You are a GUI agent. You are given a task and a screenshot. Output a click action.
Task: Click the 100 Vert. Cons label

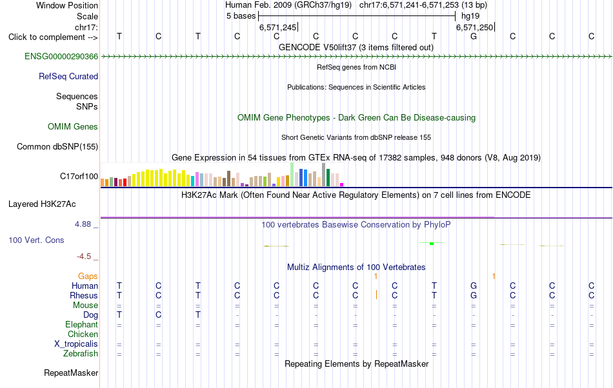point(36,240)
